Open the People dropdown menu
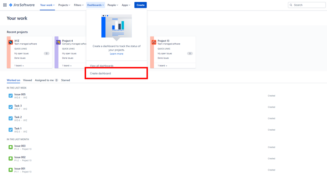Image resolution: width=327 pixels, height=176 pixels. coord(113,5)
